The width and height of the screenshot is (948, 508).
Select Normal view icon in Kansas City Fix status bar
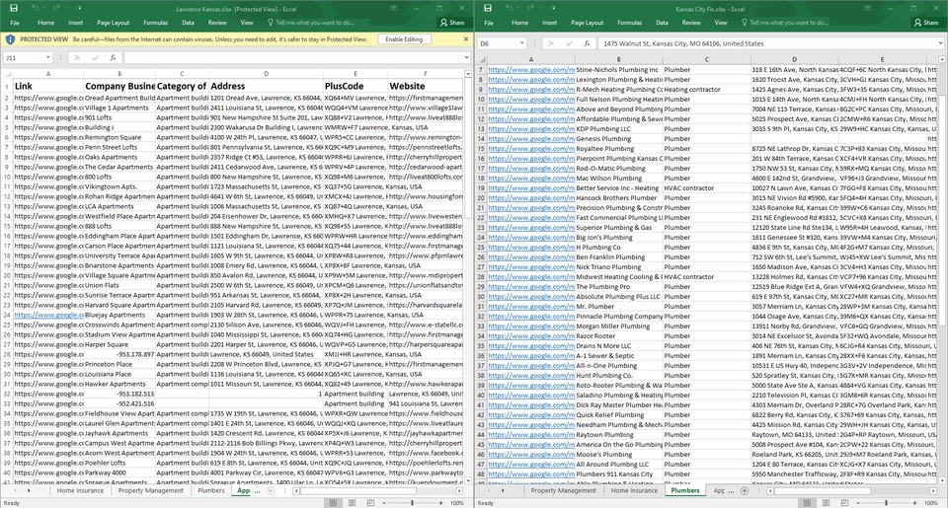pos(807,502)
